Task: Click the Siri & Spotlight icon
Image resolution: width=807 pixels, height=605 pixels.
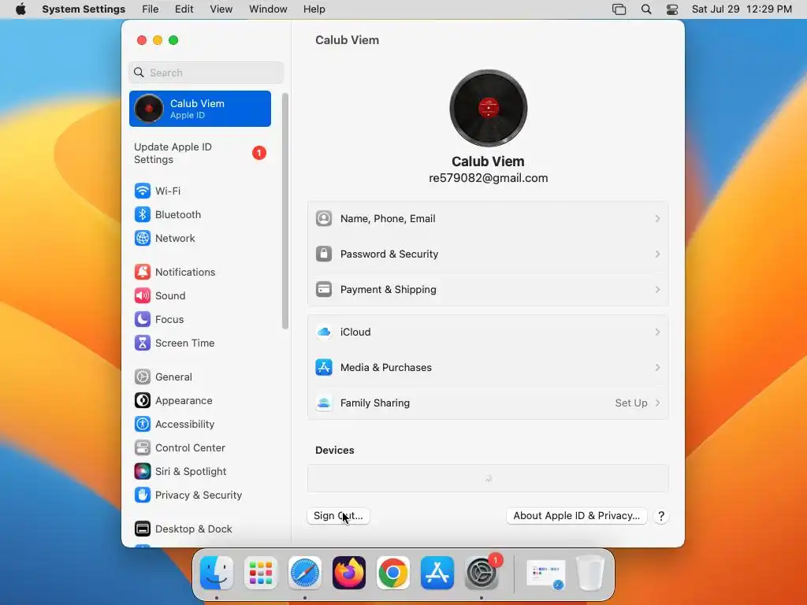Action: pos(143,472)
